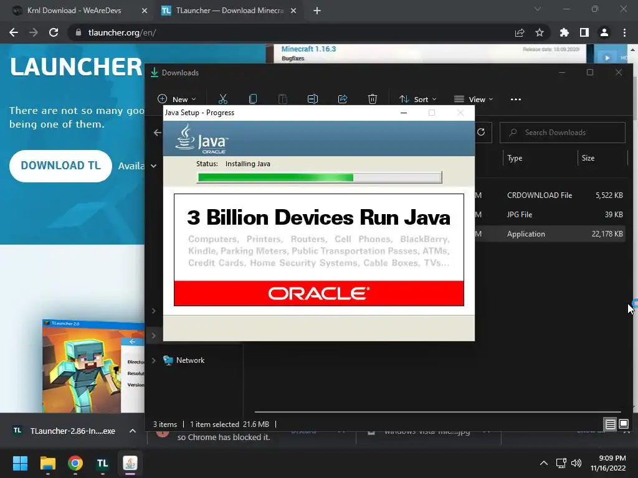
Task: Open Chrome from the taskbar
Action: 75,463
